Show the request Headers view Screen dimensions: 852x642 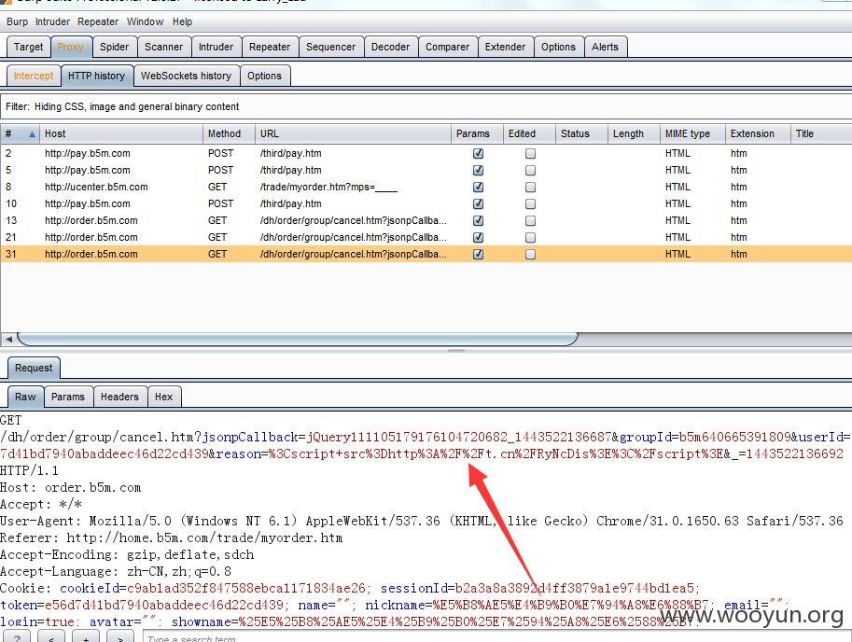point(119,397)
